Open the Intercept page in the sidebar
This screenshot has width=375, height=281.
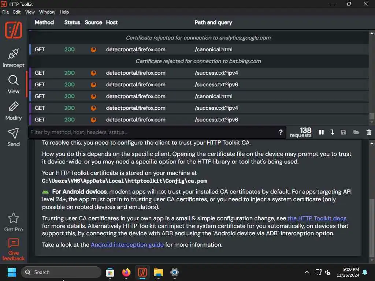(x=14, y=58)
